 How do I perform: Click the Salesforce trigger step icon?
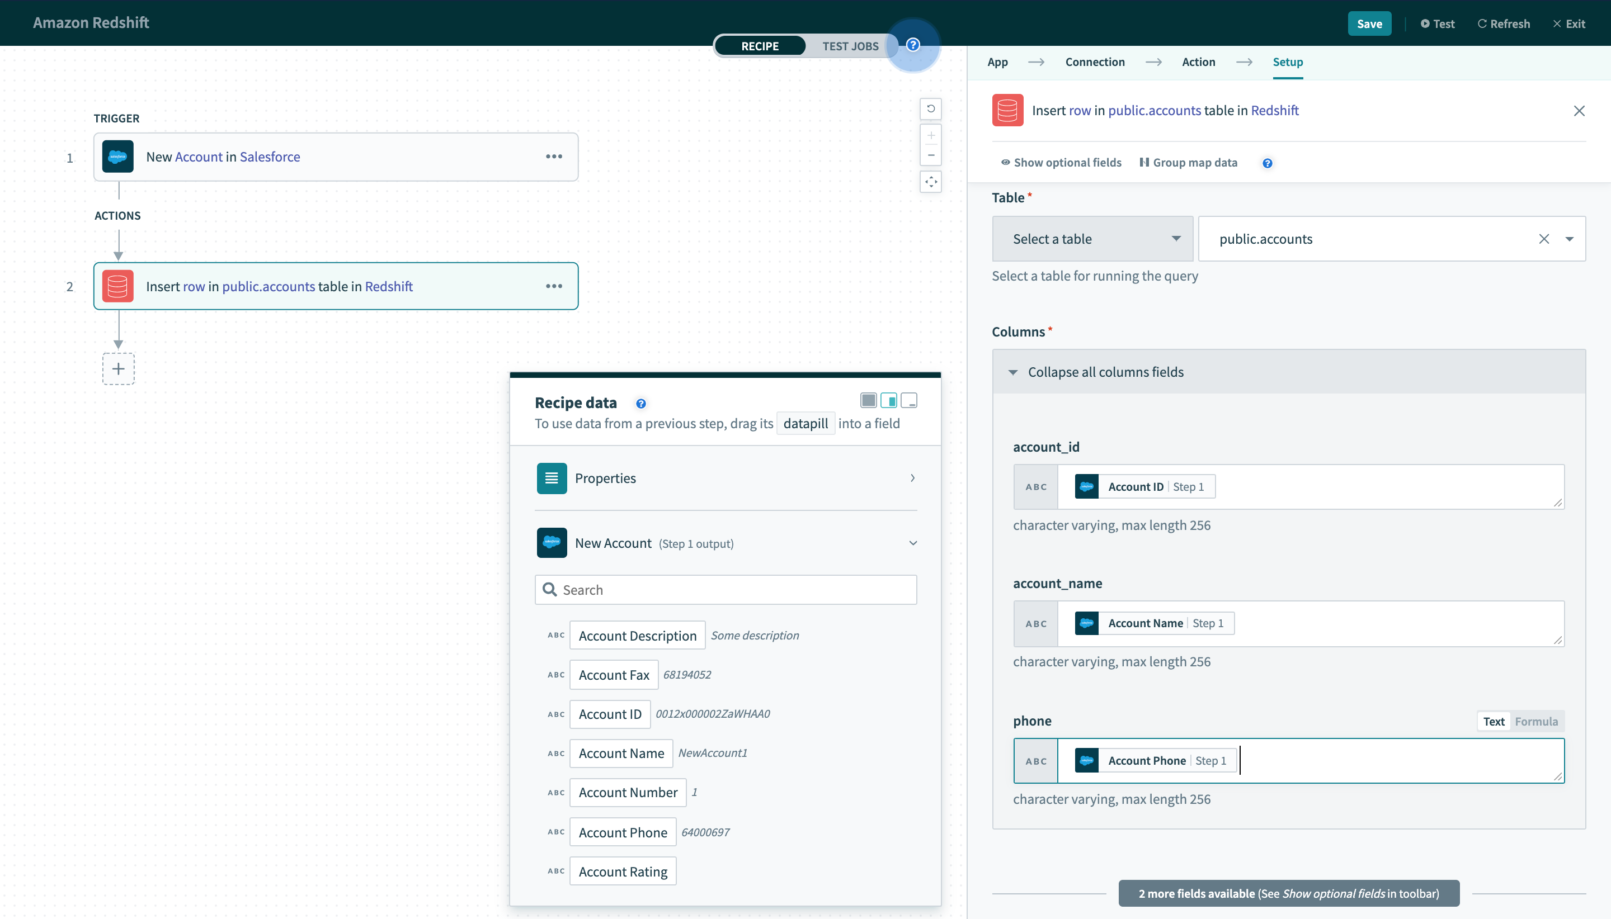[x=119, y=156]
